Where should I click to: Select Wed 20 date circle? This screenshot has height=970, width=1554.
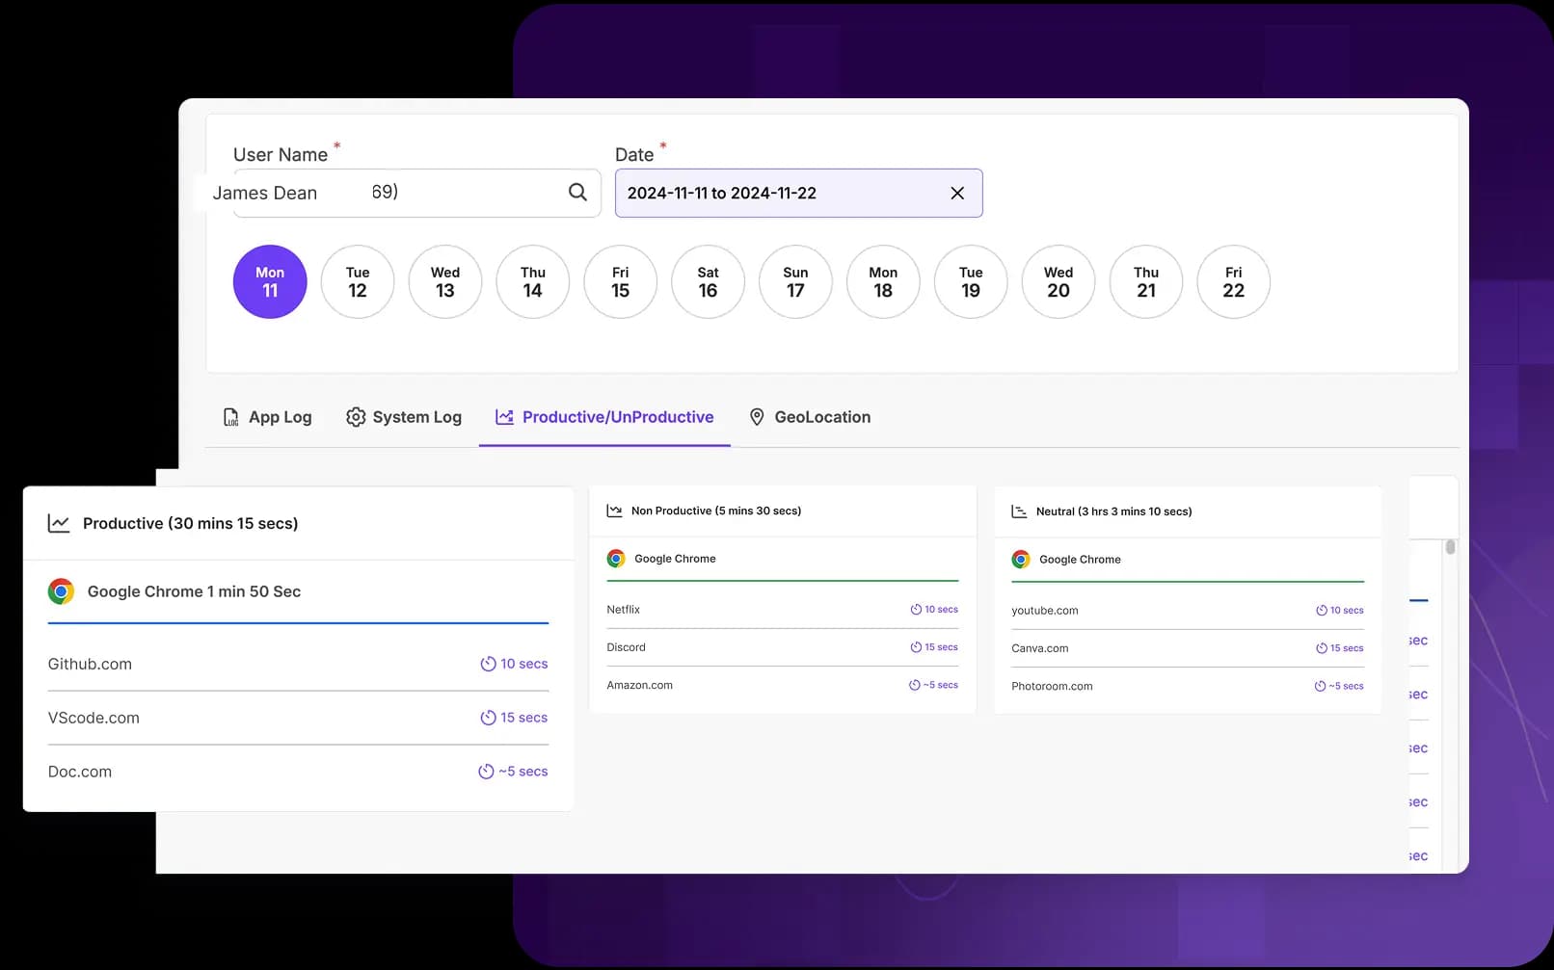tap(1058, 281)
